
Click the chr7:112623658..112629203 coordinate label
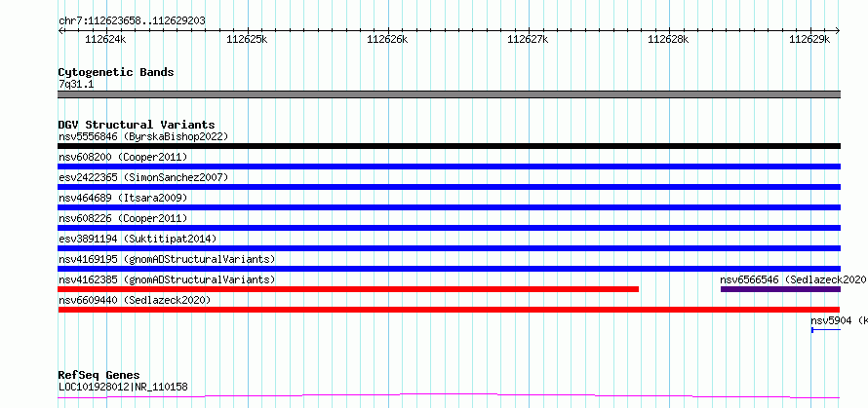pos(132,20)
